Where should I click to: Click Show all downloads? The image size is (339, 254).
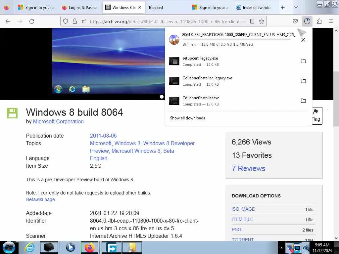187,118
